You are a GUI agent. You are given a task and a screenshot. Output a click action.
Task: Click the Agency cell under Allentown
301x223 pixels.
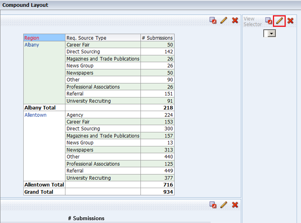[x=75, y=115]
